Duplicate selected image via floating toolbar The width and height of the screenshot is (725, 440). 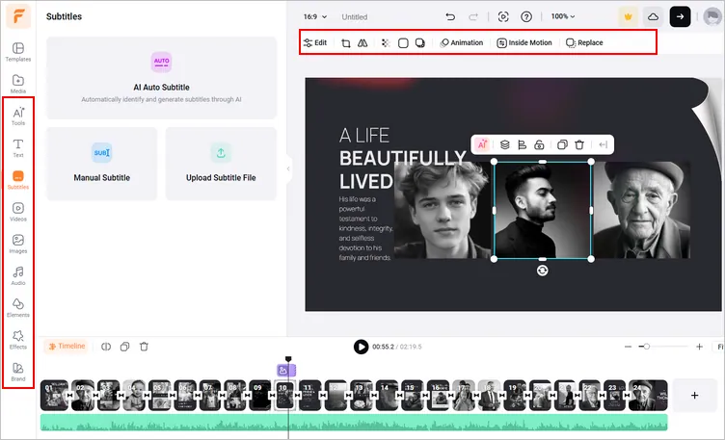click(x=562, y=145)
